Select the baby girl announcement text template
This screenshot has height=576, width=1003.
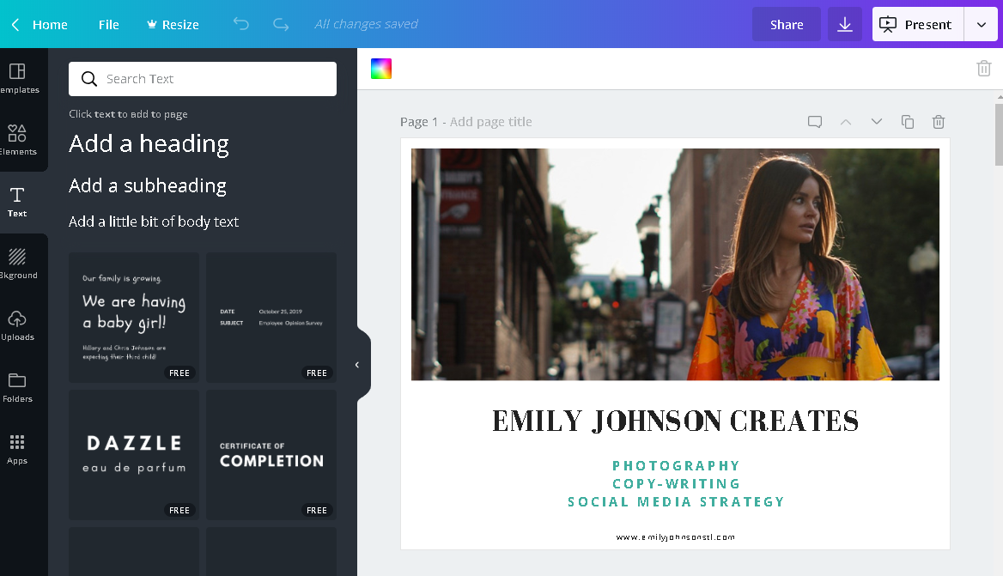tap(134, 318)
